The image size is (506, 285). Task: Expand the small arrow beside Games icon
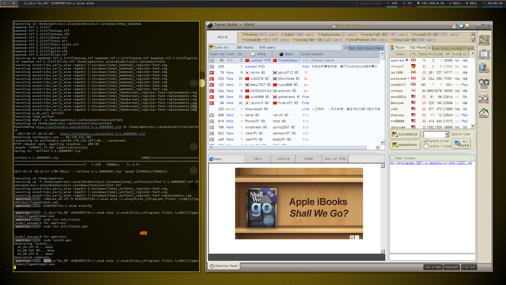(x=490, y=37)
